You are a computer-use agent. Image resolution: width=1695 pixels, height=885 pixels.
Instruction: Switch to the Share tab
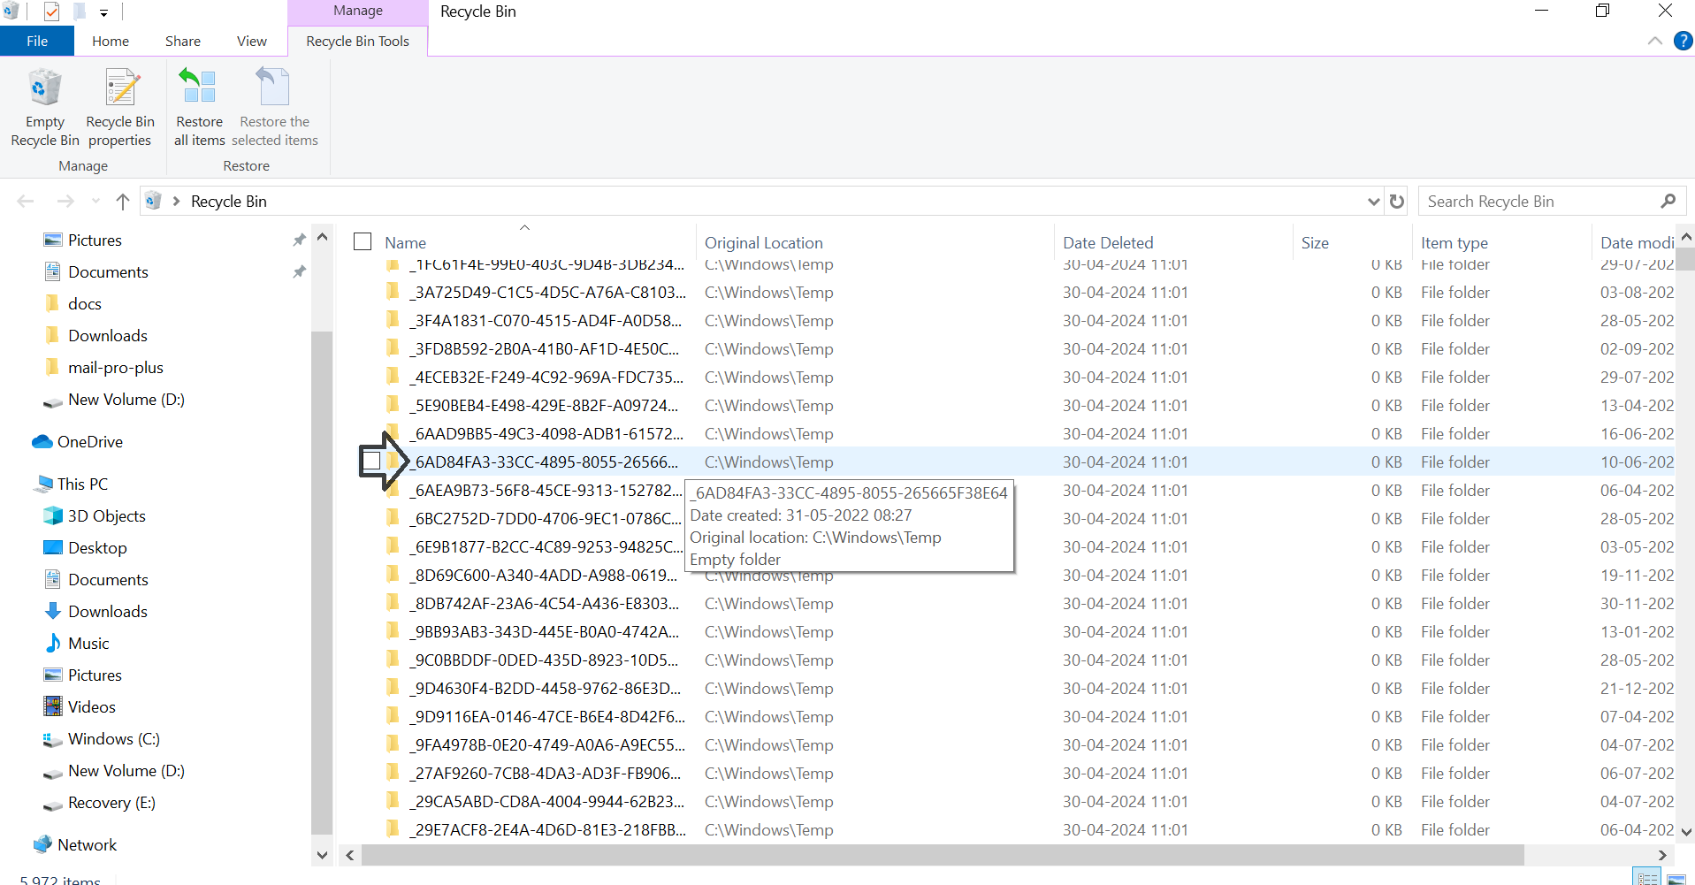[x=183, y=41]
